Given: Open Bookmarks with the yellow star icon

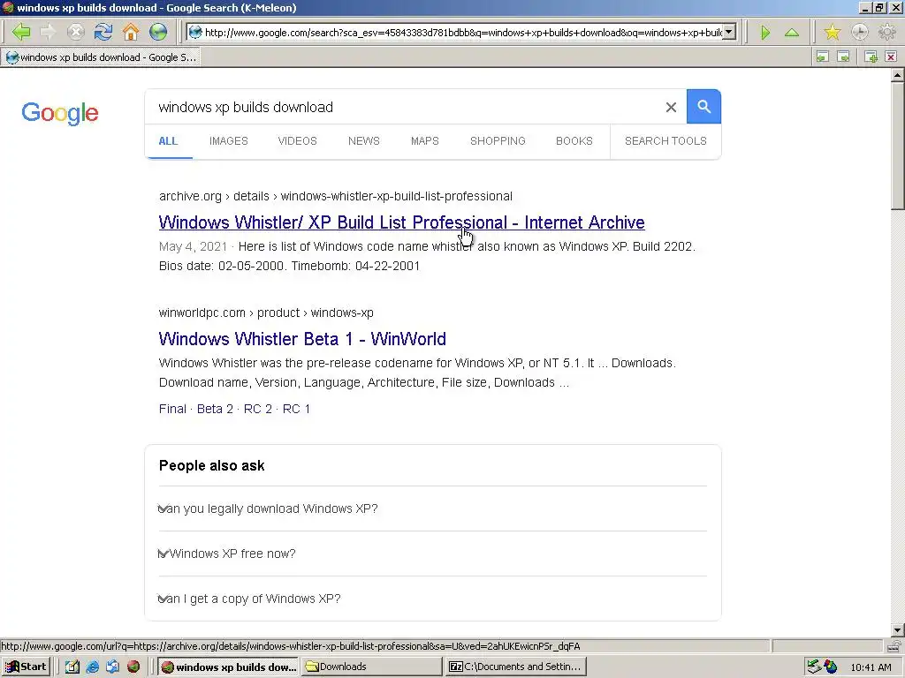Looking at the screenshot, I should tap(833, 33).
